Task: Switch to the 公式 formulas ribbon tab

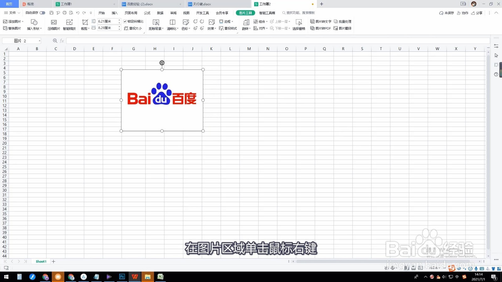Action: [x=147, y=13]
